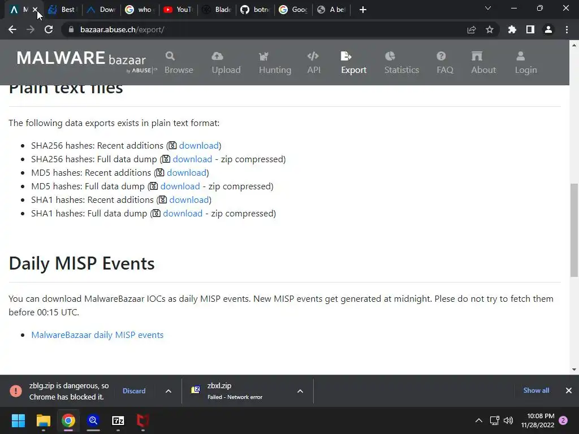This screenshot has width=579, height=434.
Task: Share this page icon in address bar
Action: (472, 29)
